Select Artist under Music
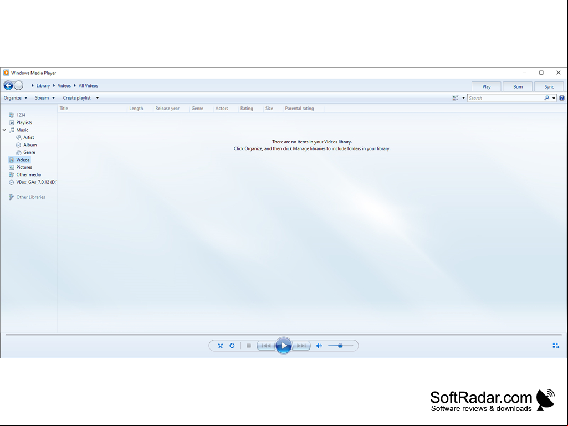 click(x=25, y=137)
